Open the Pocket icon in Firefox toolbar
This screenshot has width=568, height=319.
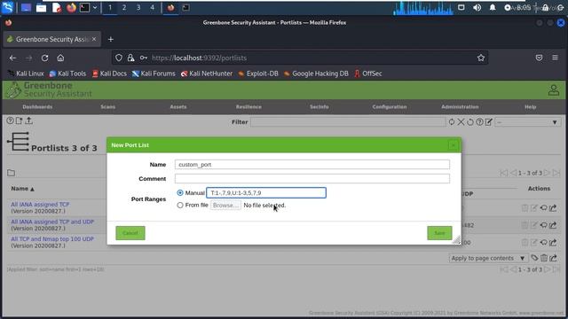539,58
